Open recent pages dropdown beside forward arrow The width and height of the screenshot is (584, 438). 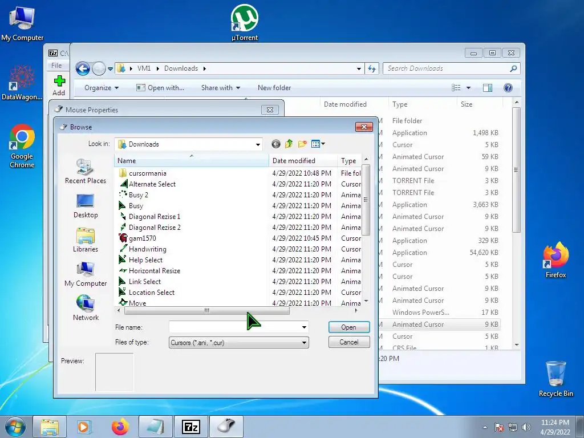click(x=110, y=69)
